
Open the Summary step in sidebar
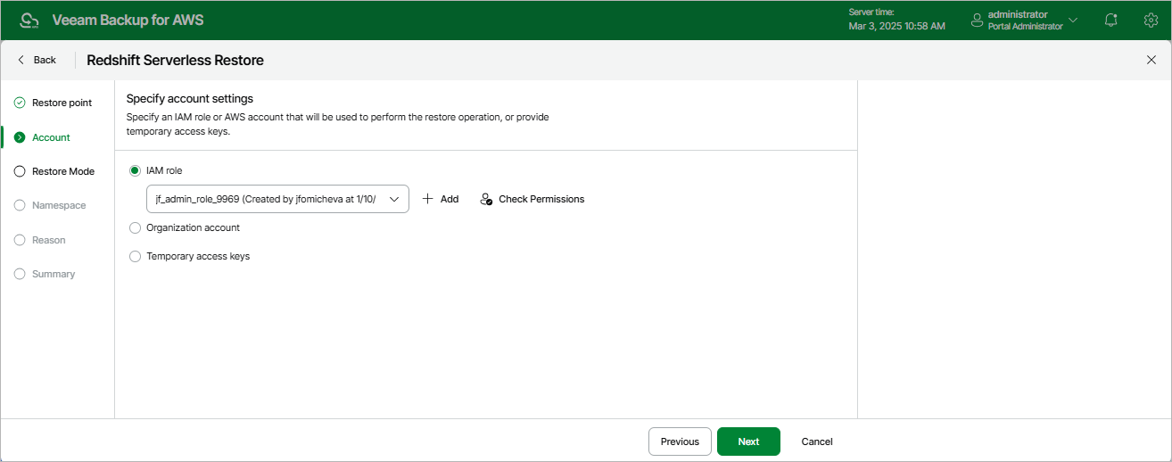tap(54, 274)
